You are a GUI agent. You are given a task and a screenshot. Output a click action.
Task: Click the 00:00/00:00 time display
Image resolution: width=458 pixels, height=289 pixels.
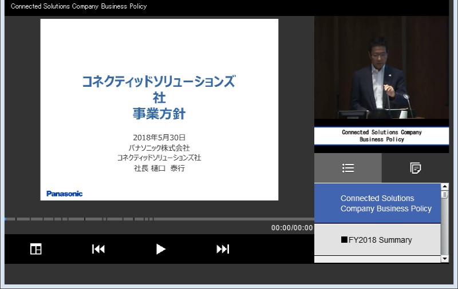[292, 228]
